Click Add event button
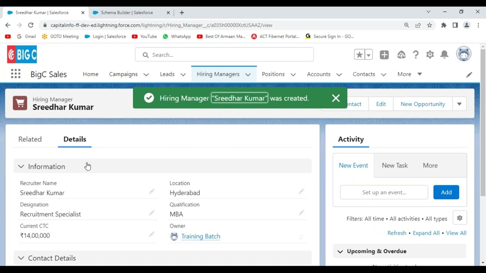This screenshot has height=273, width=486. click(446, 192)
